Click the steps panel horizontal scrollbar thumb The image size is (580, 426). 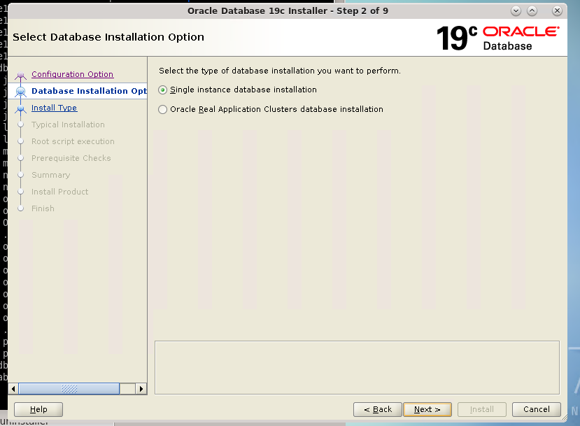(69, 389)
